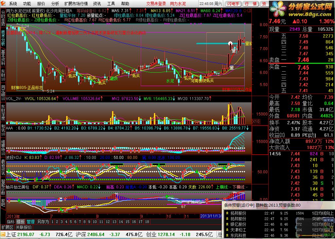Select the 指标 bottom tab

(10, 222)
